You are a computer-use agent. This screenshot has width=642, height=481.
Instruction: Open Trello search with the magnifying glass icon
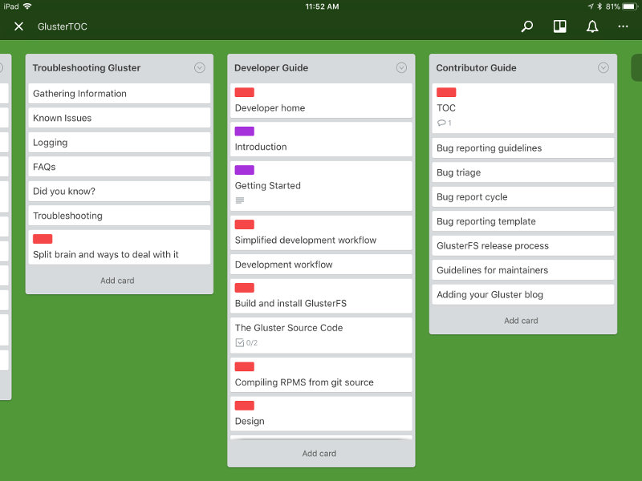527,26
